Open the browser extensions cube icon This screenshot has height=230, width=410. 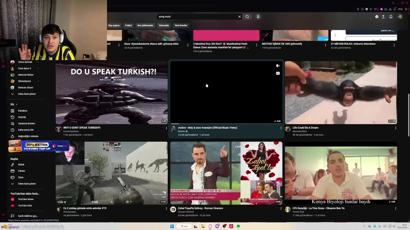point(386,9)
